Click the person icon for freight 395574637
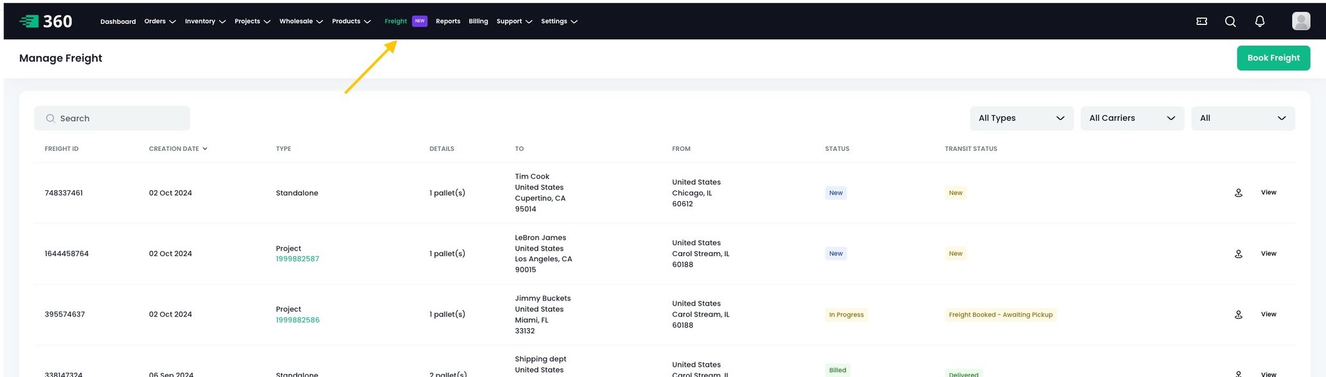The height and width of the screenshot is (377, 1326). [1238, 315]
